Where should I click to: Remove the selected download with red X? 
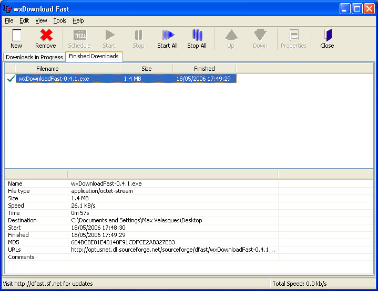tap(46, 35)
